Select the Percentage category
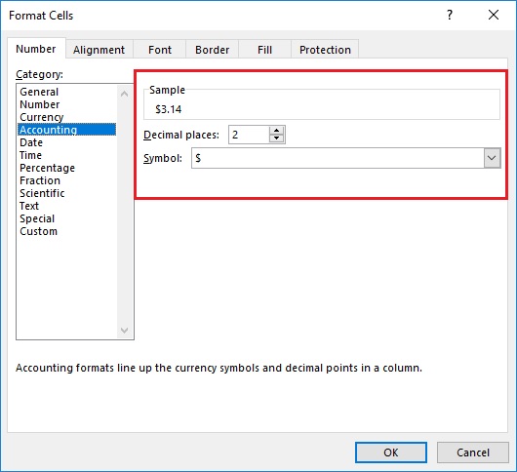The width and height of the screenshot is (517, 472). [x=47, y=168]
